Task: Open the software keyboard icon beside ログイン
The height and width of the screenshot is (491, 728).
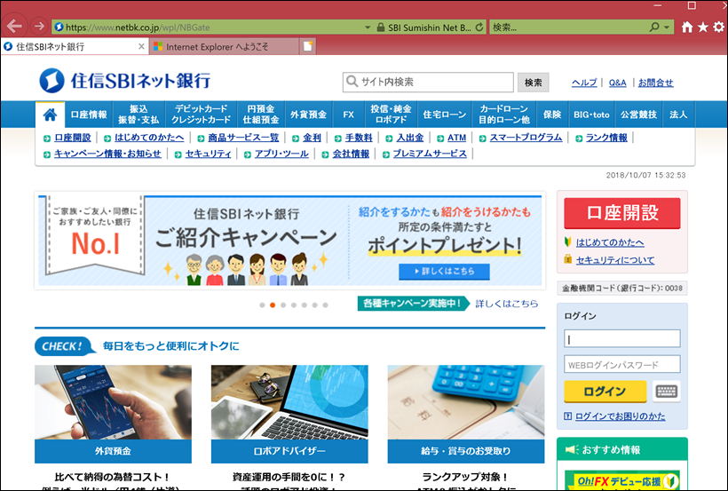Action: pyautogui.click(x=666, y=391)
